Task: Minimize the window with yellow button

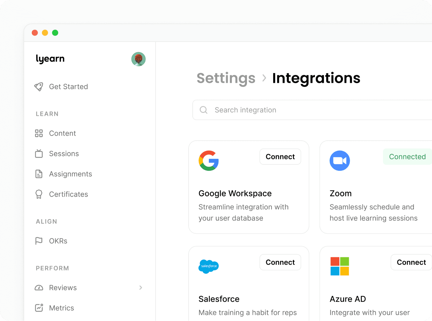Action: coord(45,33)
